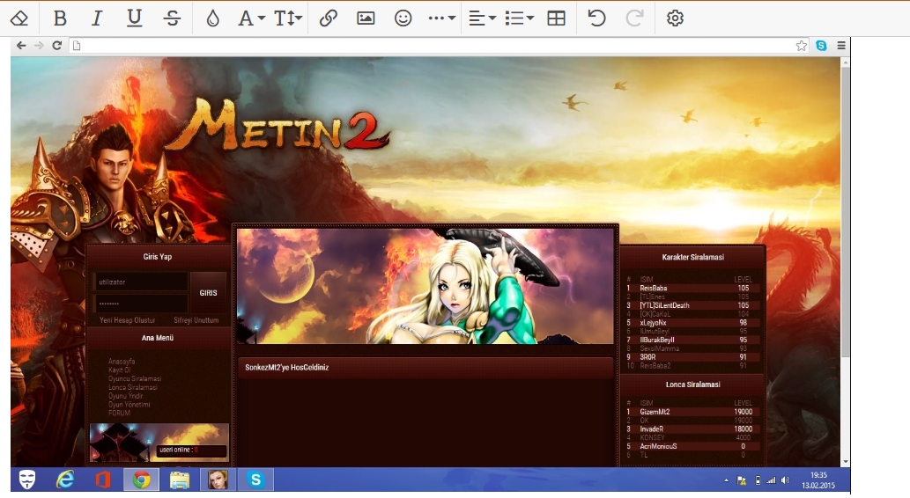The width and height of the screenshot is (910, 498).
Task: Open the font size dropdown
Action: tap(288, 18)
